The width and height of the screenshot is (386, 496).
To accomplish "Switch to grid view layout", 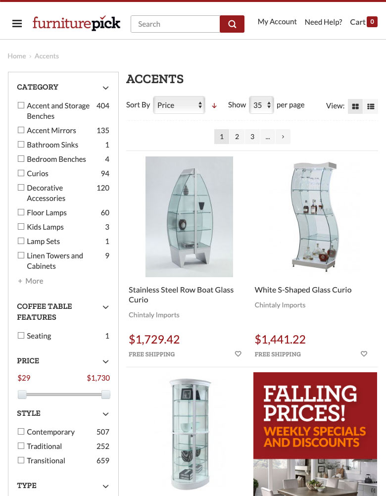I will 355,106.
